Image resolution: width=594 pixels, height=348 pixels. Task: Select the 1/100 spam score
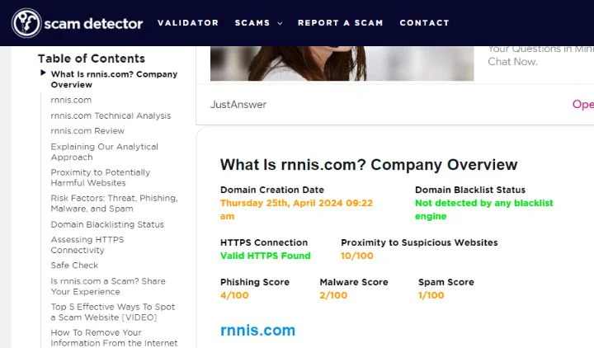point(431,295)
